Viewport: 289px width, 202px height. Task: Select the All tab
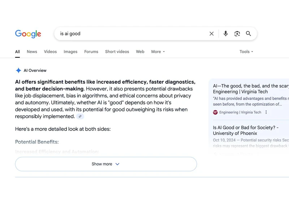pyautogui.click(x=17, y=52)
